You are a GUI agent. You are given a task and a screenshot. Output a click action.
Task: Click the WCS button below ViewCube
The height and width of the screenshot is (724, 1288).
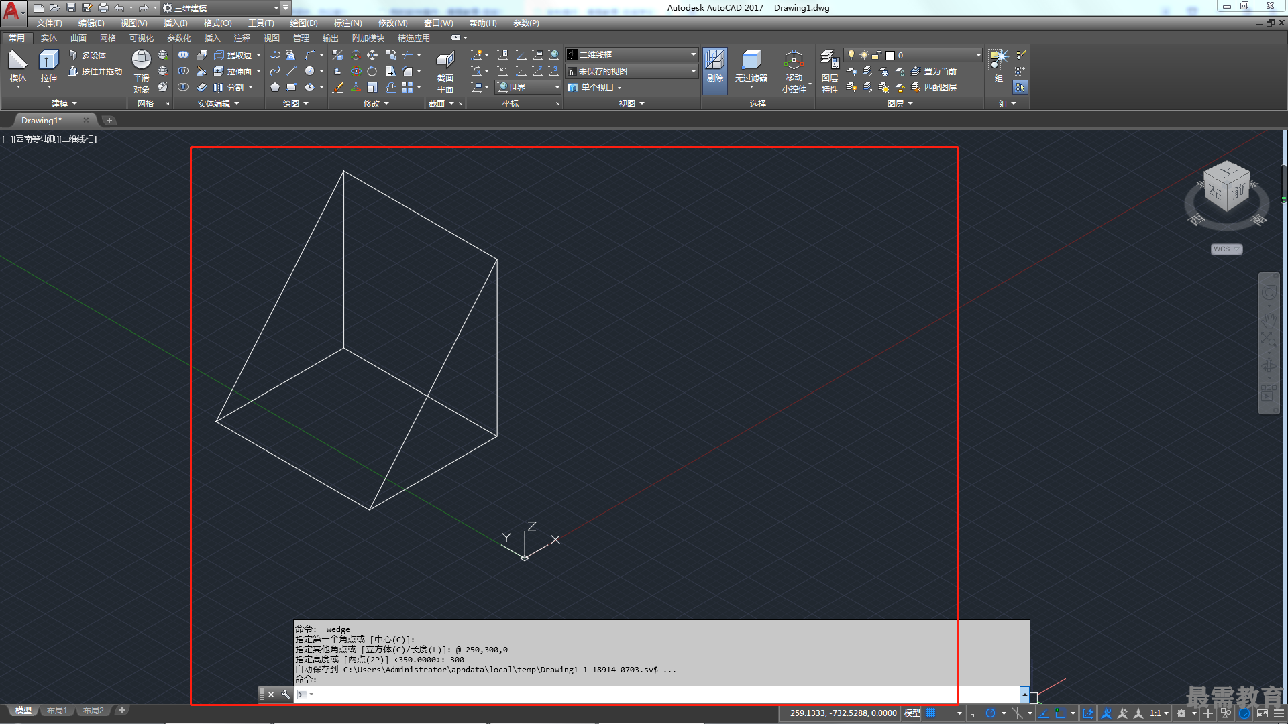[1226, 249]
